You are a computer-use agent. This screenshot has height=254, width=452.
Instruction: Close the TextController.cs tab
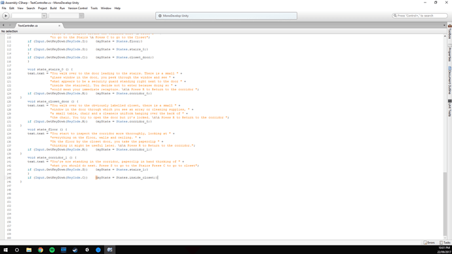pyautogui.click(x=60, y=26)
